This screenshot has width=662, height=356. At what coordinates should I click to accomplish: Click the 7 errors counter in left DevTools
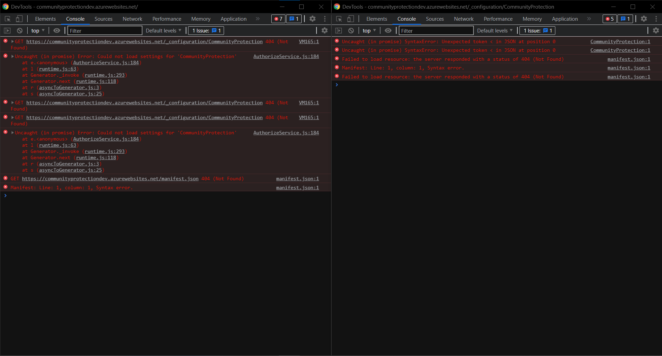coord(278,19)
